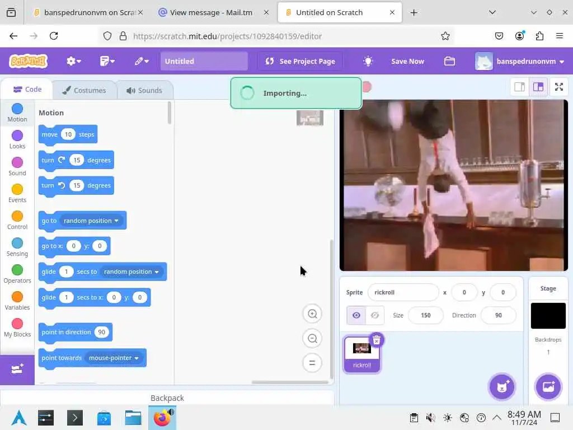
Task: Click the red stop button
Action: coord(367,87)
